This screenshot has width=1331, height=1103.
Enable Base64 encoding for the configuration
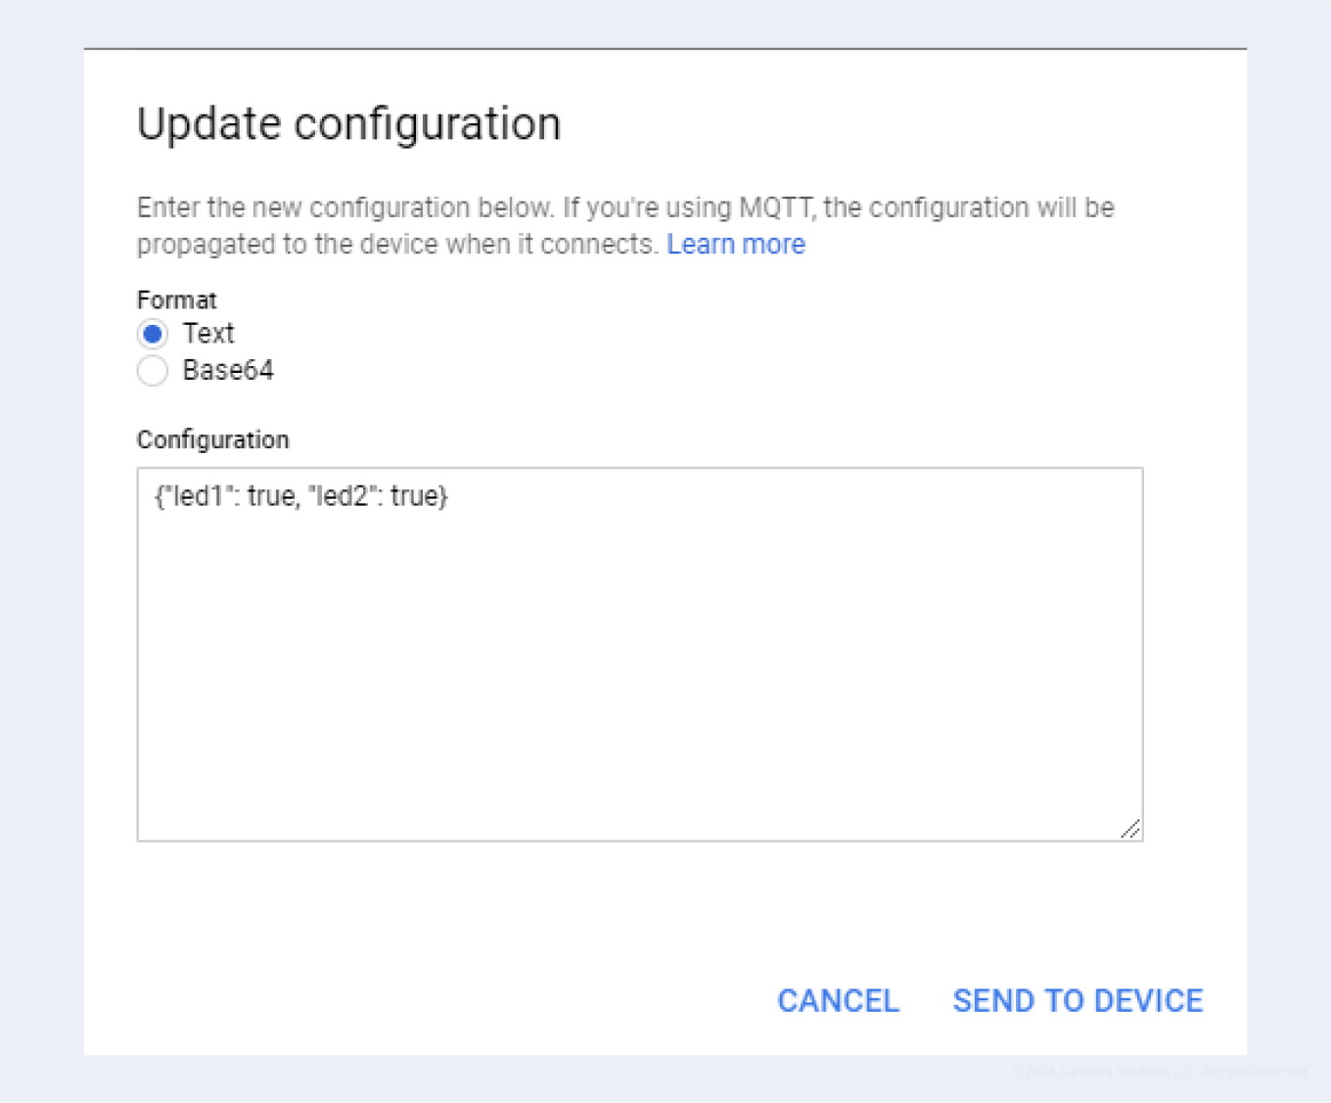pyautogui.click(x=153, y=371)
